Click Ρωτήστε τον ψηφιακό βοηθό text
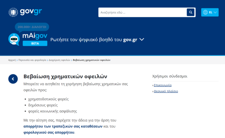Screen dimensions: 225x138 94,40
